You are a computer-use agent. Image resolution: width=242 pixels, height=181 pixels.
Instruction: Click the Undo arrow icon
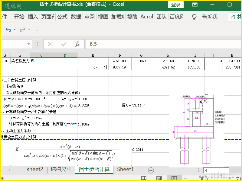[8, 30]
